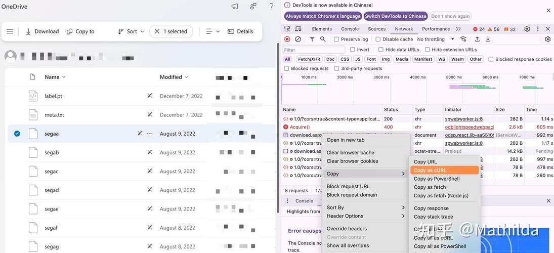Click the network Filter input field

[314, 50]
